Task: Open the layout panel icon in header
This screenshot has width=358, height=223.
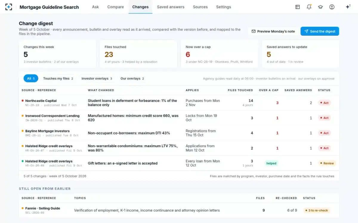Action: [x=297, y=7]
